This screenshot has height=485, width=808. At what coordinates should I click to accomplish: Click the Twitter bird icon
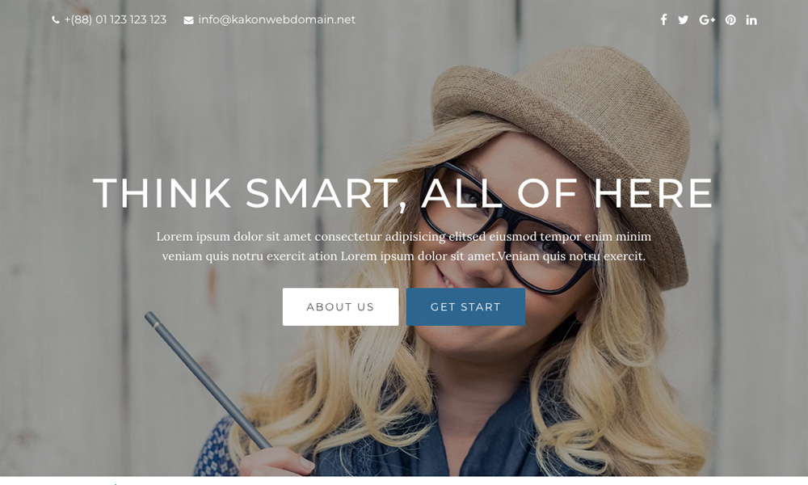pyautogui.click(x=684, y=19)
